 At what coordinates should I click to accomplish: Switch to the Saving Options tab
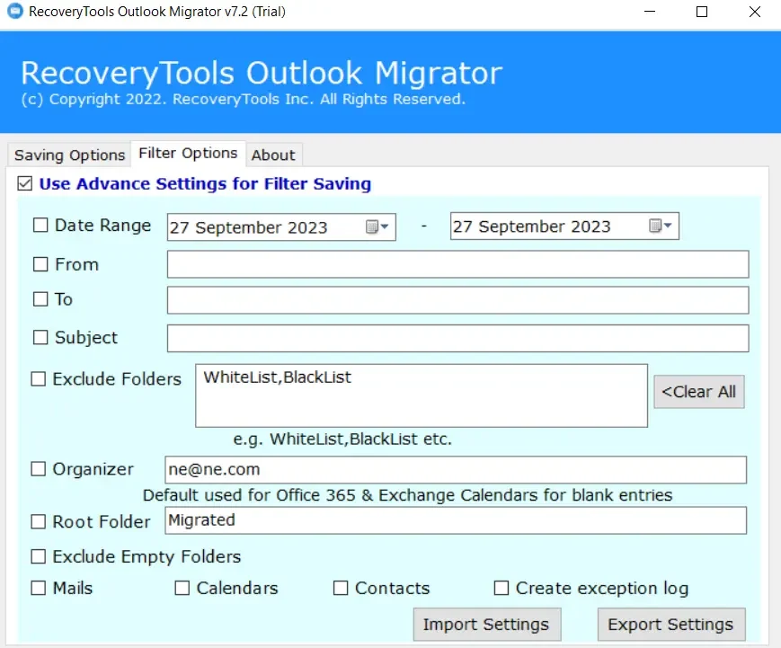pos(69,155)
